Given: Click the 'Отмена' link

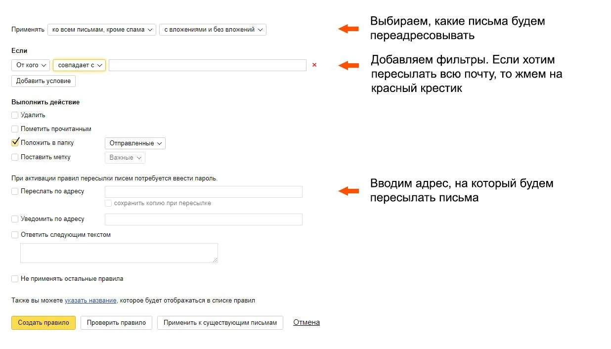Looking at the screenshot, I should pos(306,322).
